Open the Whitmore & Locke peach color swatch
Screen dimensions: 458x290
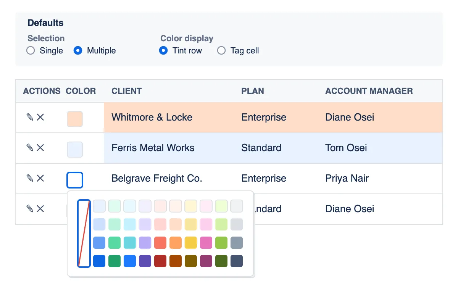click(75, 119)
